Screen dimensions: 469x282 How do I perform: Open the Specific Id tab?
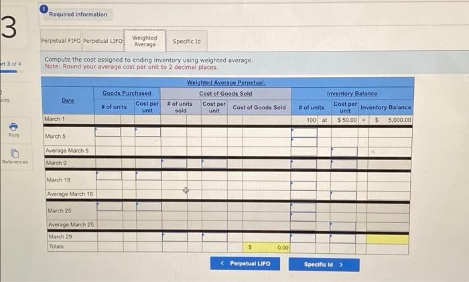click(x=187, y=42)
